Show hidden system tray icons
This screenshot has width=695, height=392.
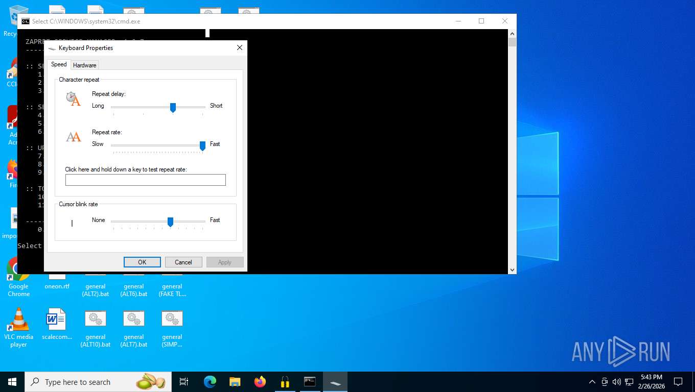(592, 382)
